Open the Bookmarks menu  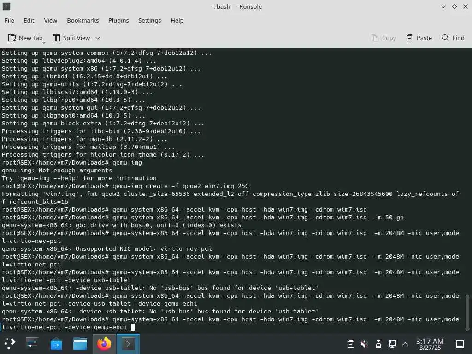click(x=83, y=20)
